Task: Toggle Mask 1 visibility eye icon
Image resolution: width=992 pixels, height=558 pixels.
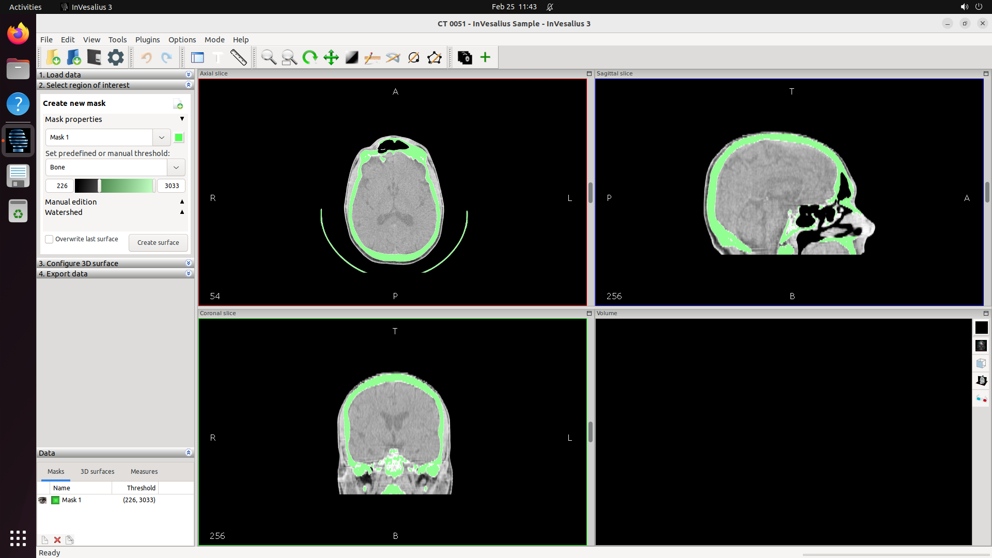Action: point(42,500)
